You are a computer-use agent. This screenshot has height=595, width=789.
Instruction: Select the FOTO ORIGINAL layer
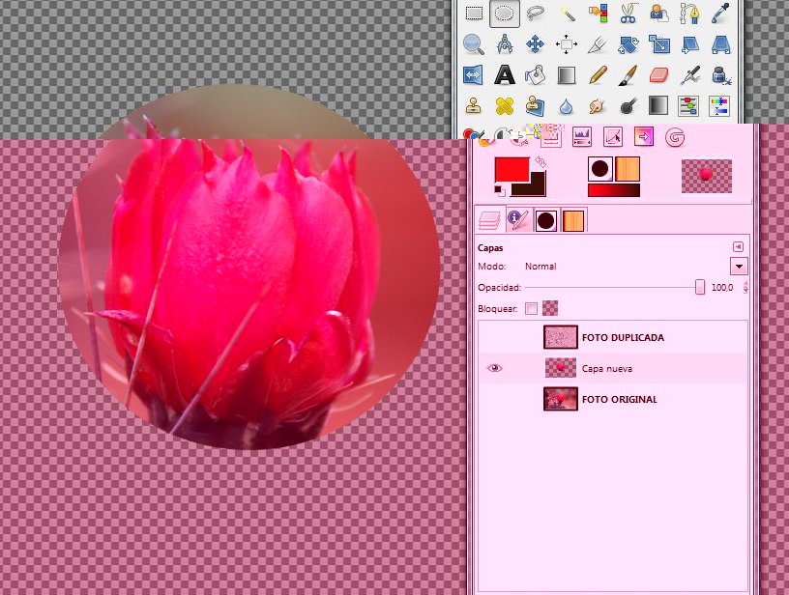619,399
